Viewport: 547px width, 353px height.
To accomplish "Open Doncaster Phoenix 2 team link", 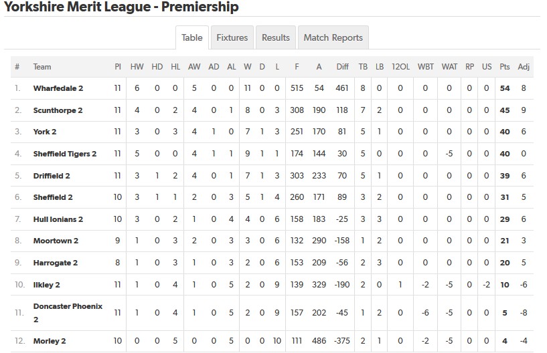I will click(68, 306).
